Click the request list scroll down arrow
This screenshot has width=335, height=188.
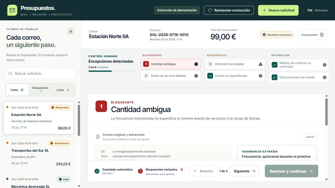pos(79,186)
